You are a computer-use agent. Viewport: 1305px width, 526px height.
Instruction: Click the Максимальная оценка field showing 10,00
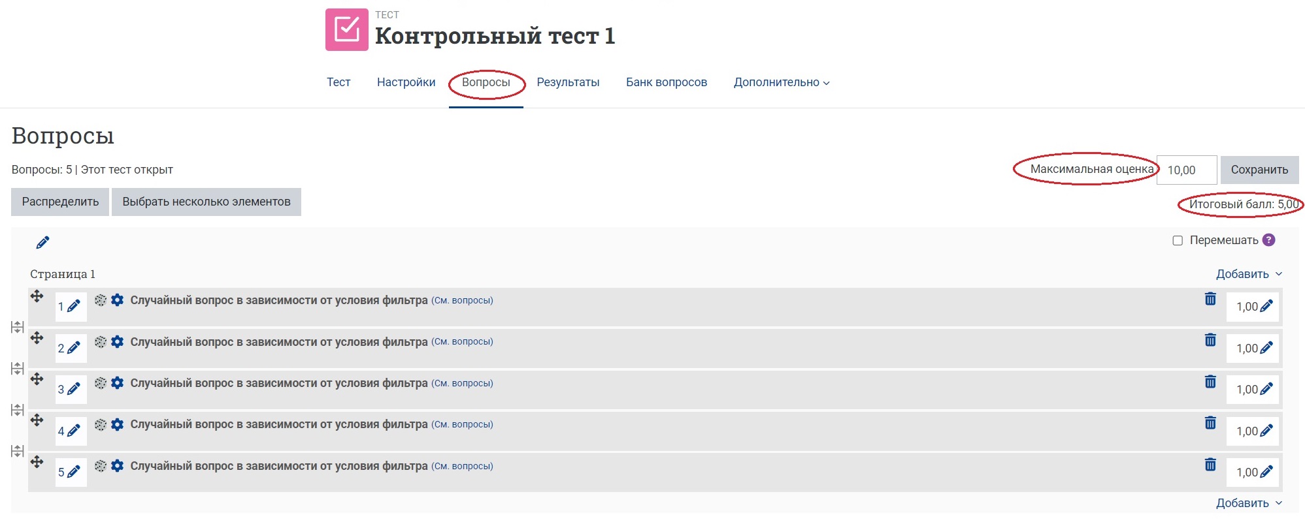pos(1187,170)
